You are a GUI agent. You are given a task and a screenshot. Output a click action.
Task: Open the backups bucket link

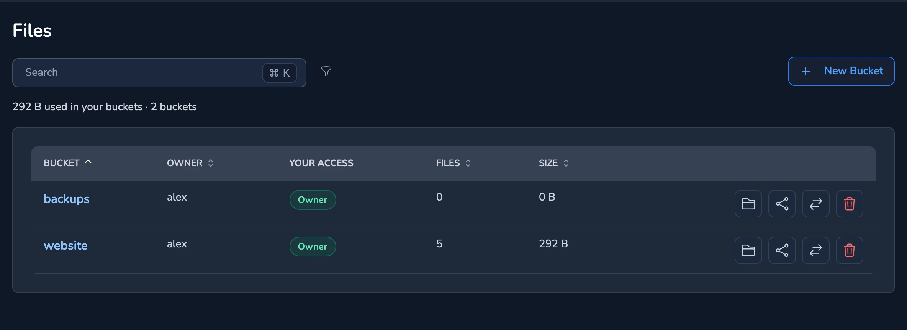click(67, 199)
